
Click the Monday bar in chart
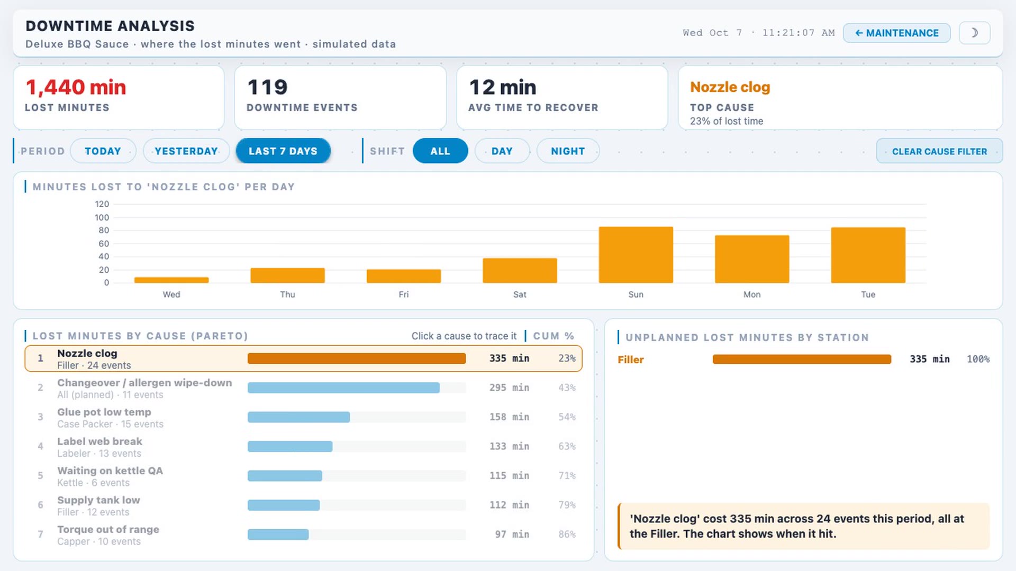pos(752,259)
